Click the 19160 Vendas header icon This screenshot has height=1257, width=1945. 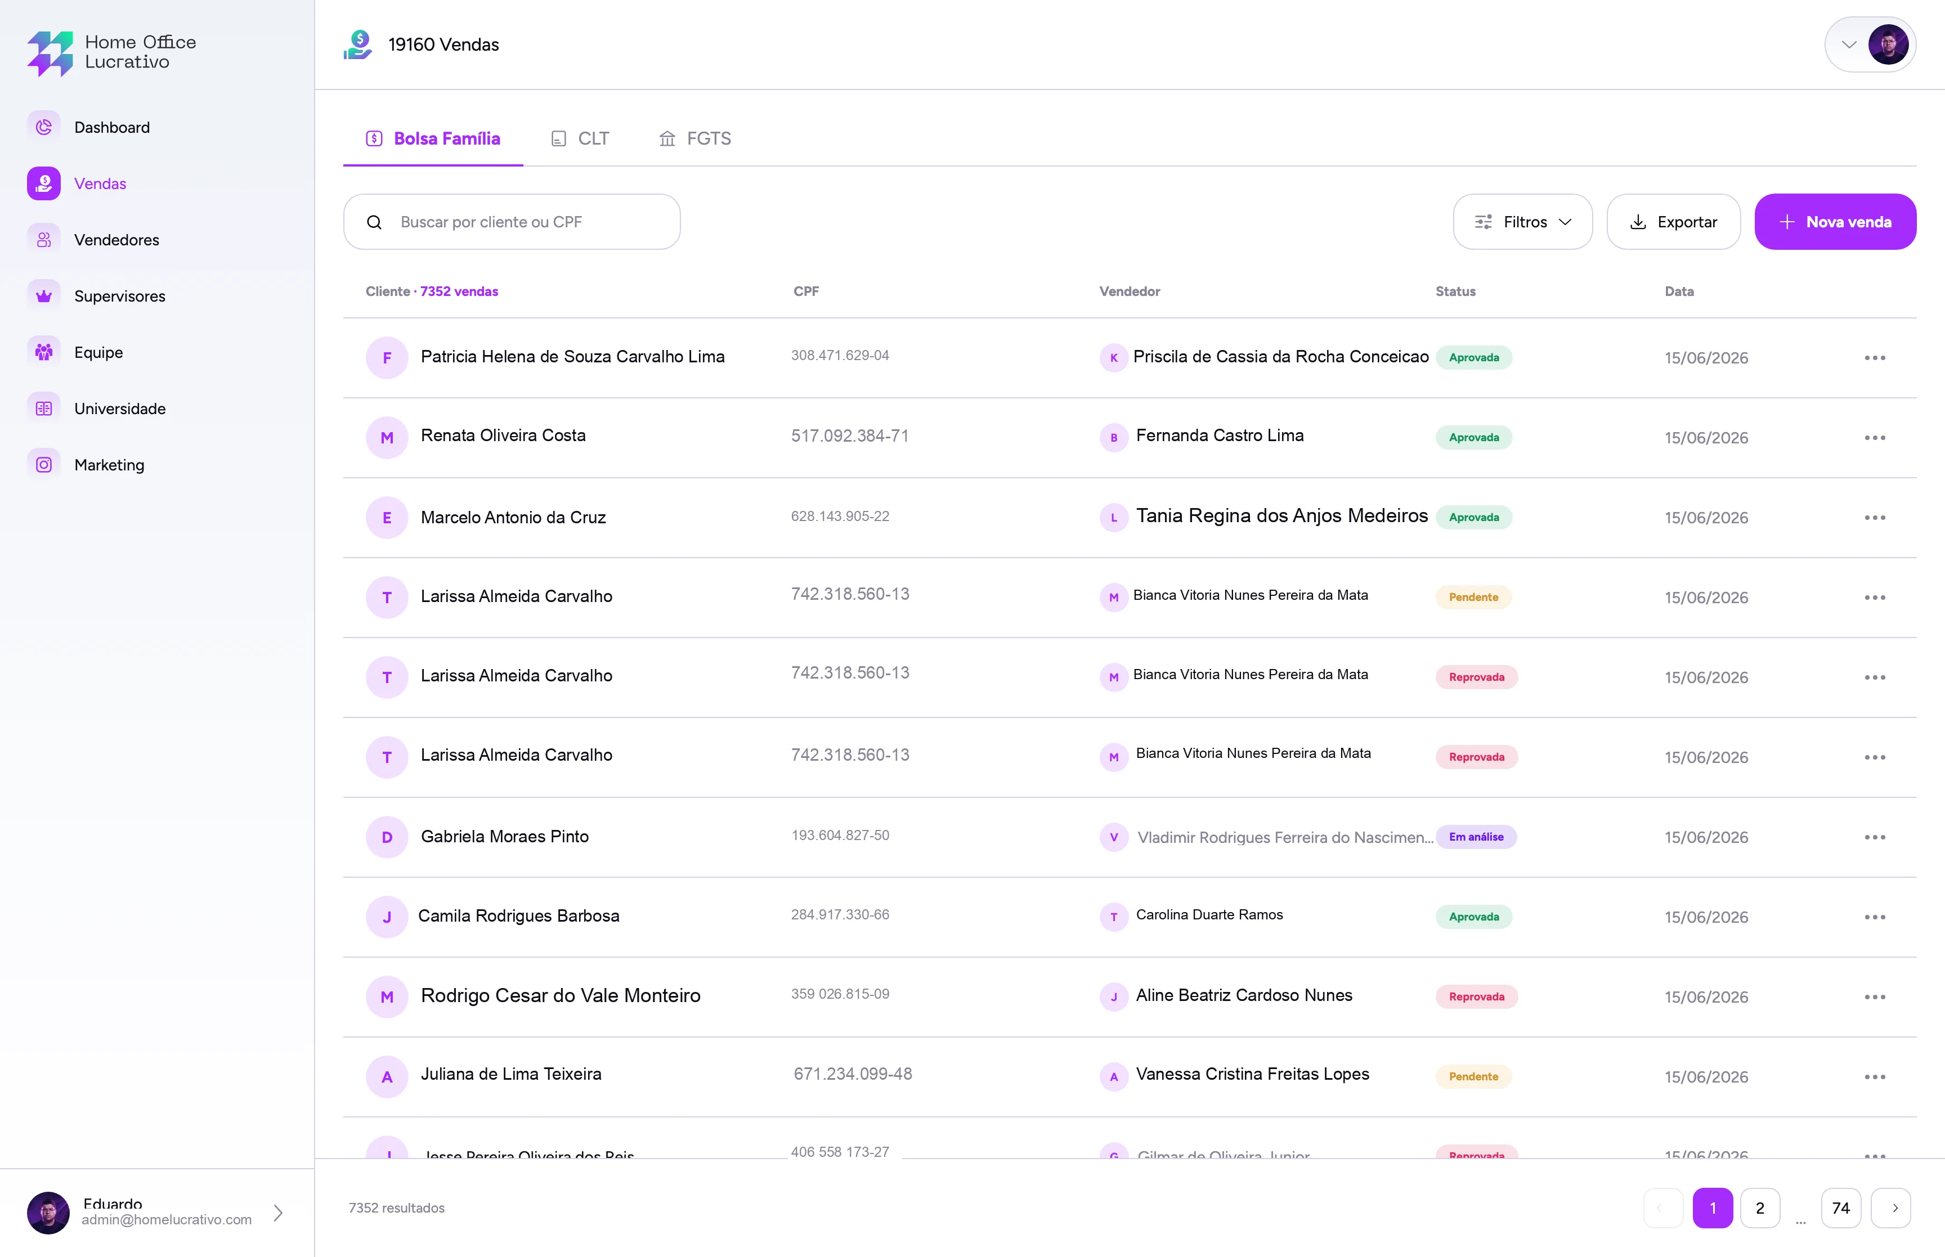[357, 45]
